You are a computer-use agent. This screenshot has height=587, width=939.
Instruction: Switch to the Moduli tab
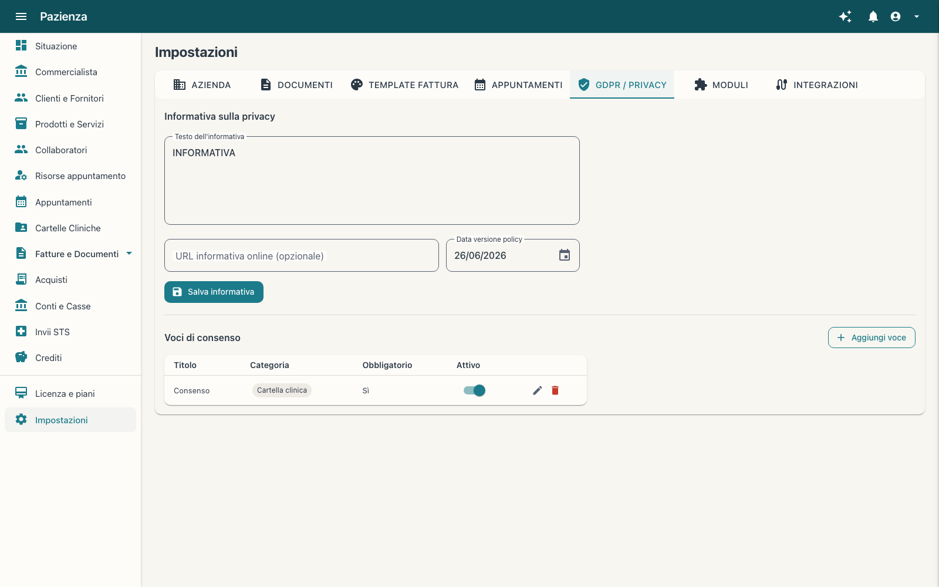click(x=721, y=85)
